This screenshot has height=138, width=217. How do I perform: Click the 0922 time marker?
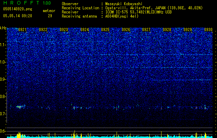43,30
